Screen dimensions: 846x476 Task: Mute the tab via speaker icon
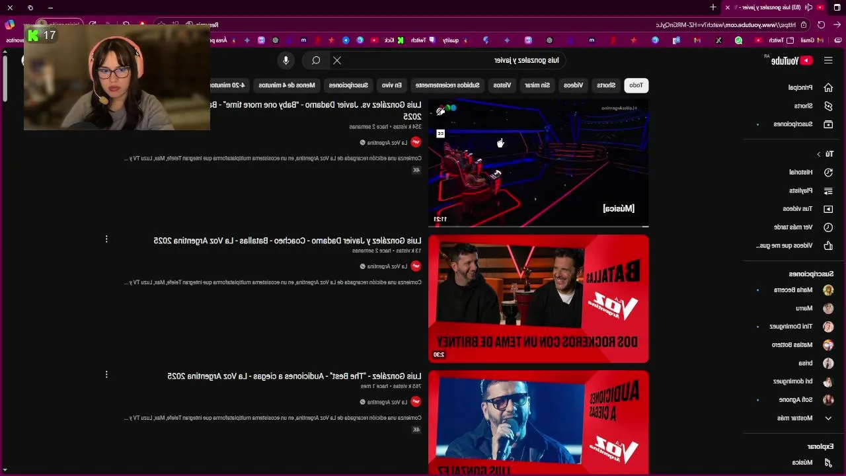point(809,7)
